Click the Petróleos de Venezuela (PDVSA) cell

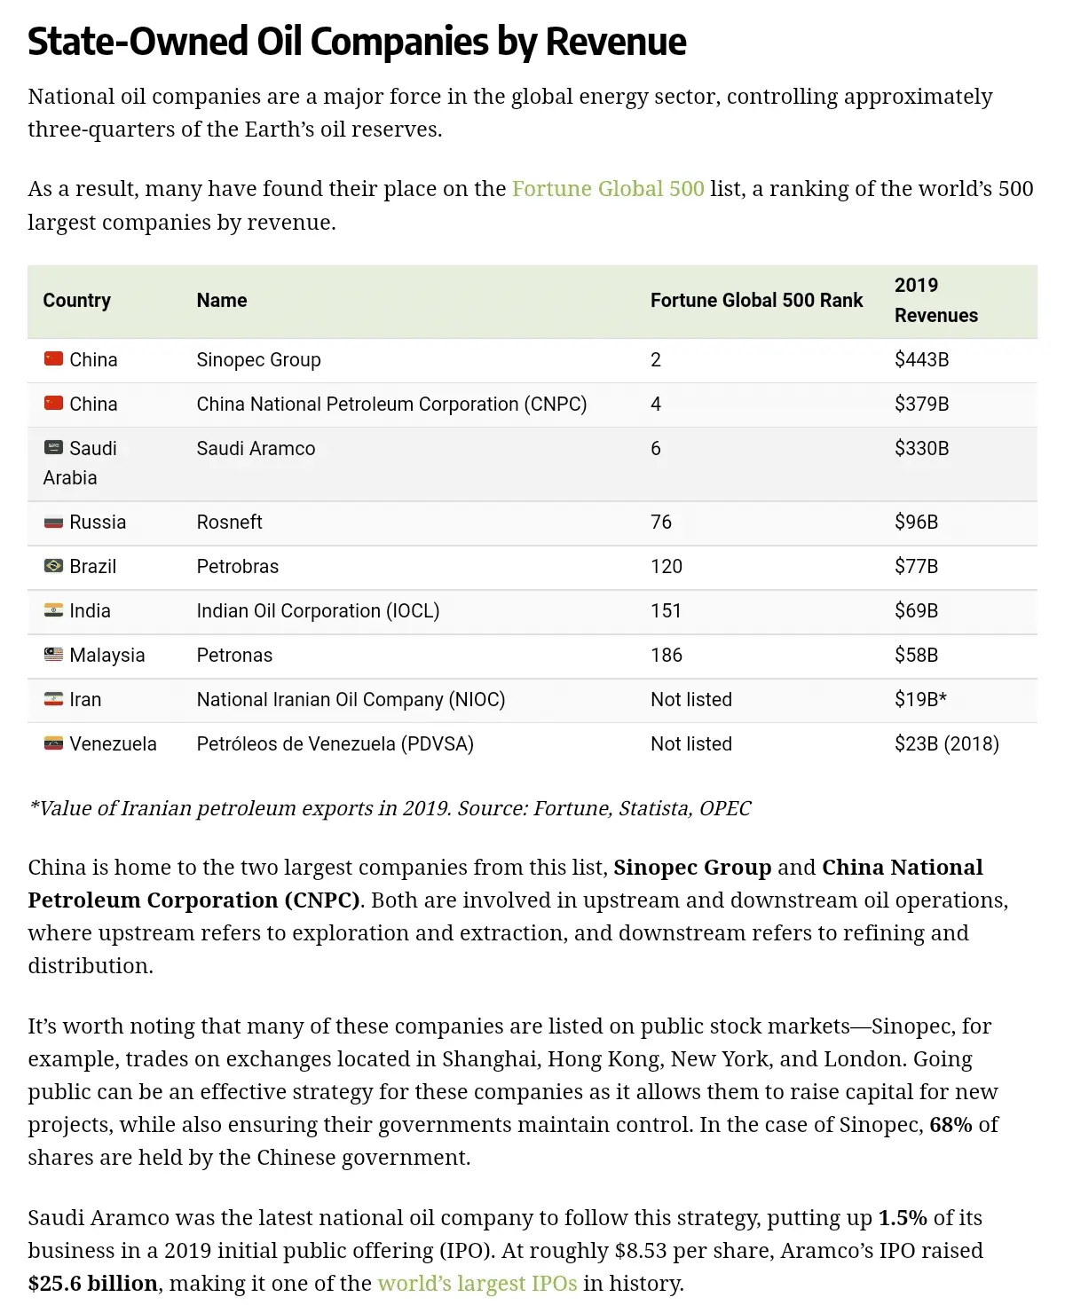tap(335, 744)
